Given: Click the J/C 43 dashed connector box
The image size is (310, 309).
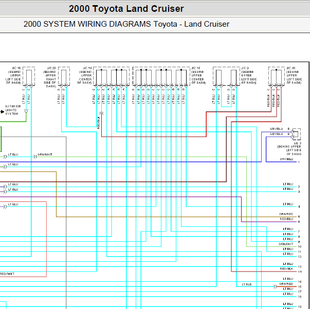Looking at the screenshot, I should click(277, 76).
